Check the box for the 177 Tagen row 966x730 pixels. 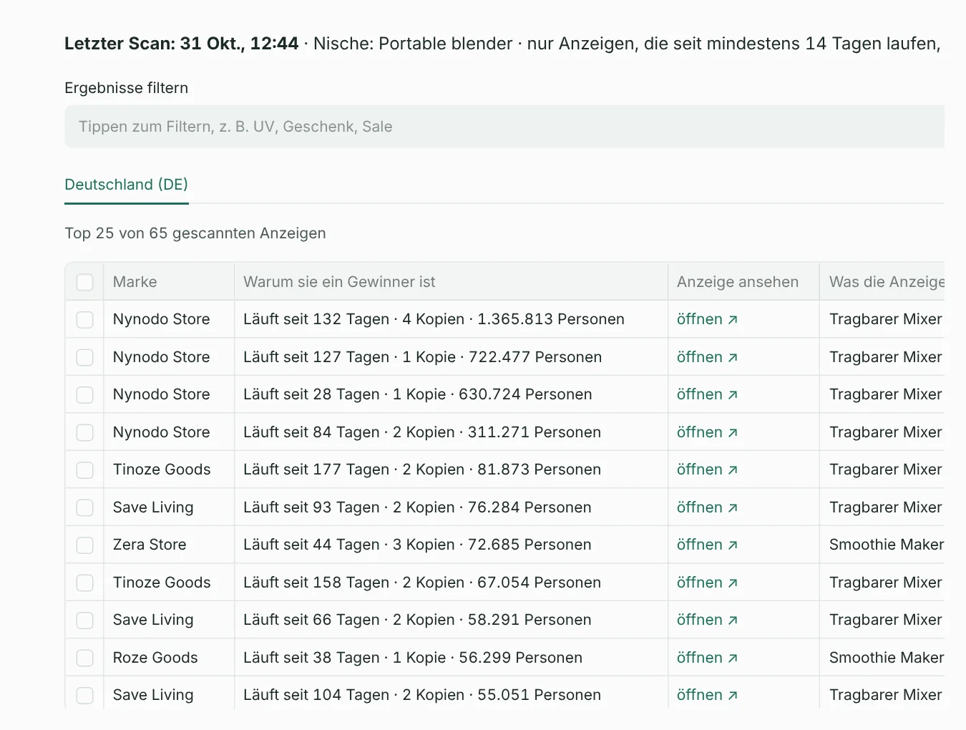(85, 469)
